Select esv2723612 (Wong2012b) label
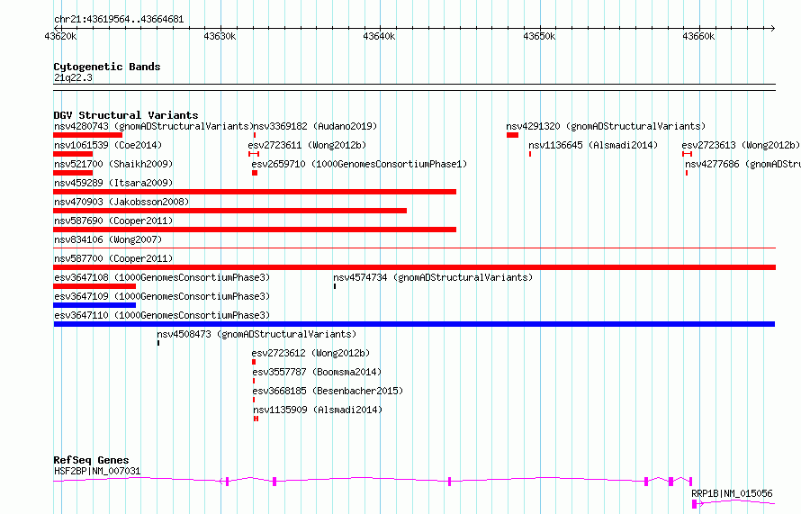Screen dimensions: 801x514 (x=310, y=353)
